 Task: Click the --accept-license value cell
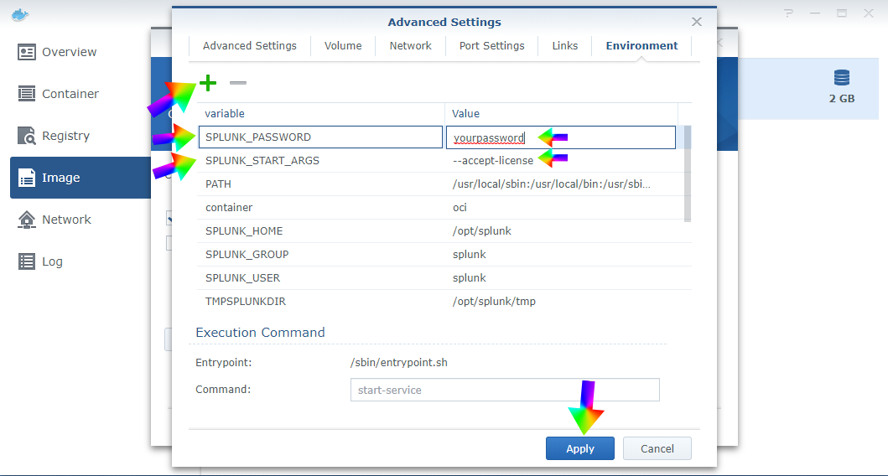493,161
